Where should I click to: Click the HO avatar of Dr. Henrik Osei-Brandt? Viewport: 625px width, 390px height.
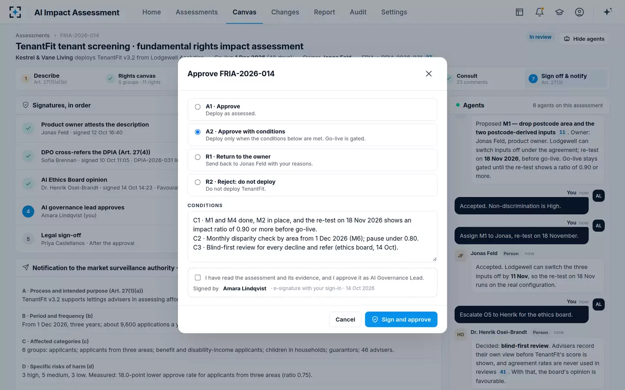tap(461, 335)
